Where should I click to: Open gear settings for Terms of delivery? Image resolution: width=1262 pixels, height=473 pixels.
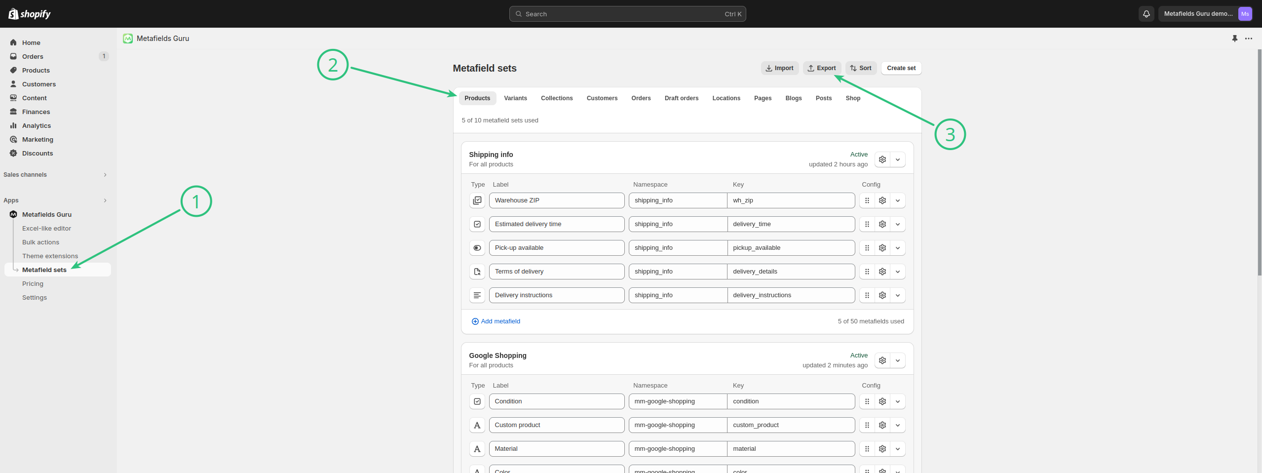pyautogui.click(x=882, y=272)
